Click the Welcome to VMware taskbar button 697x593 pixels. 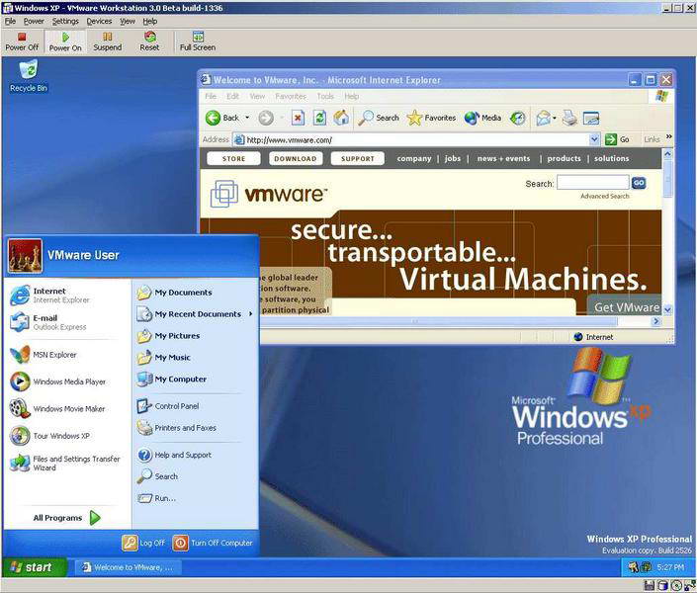tap(128, 567)
